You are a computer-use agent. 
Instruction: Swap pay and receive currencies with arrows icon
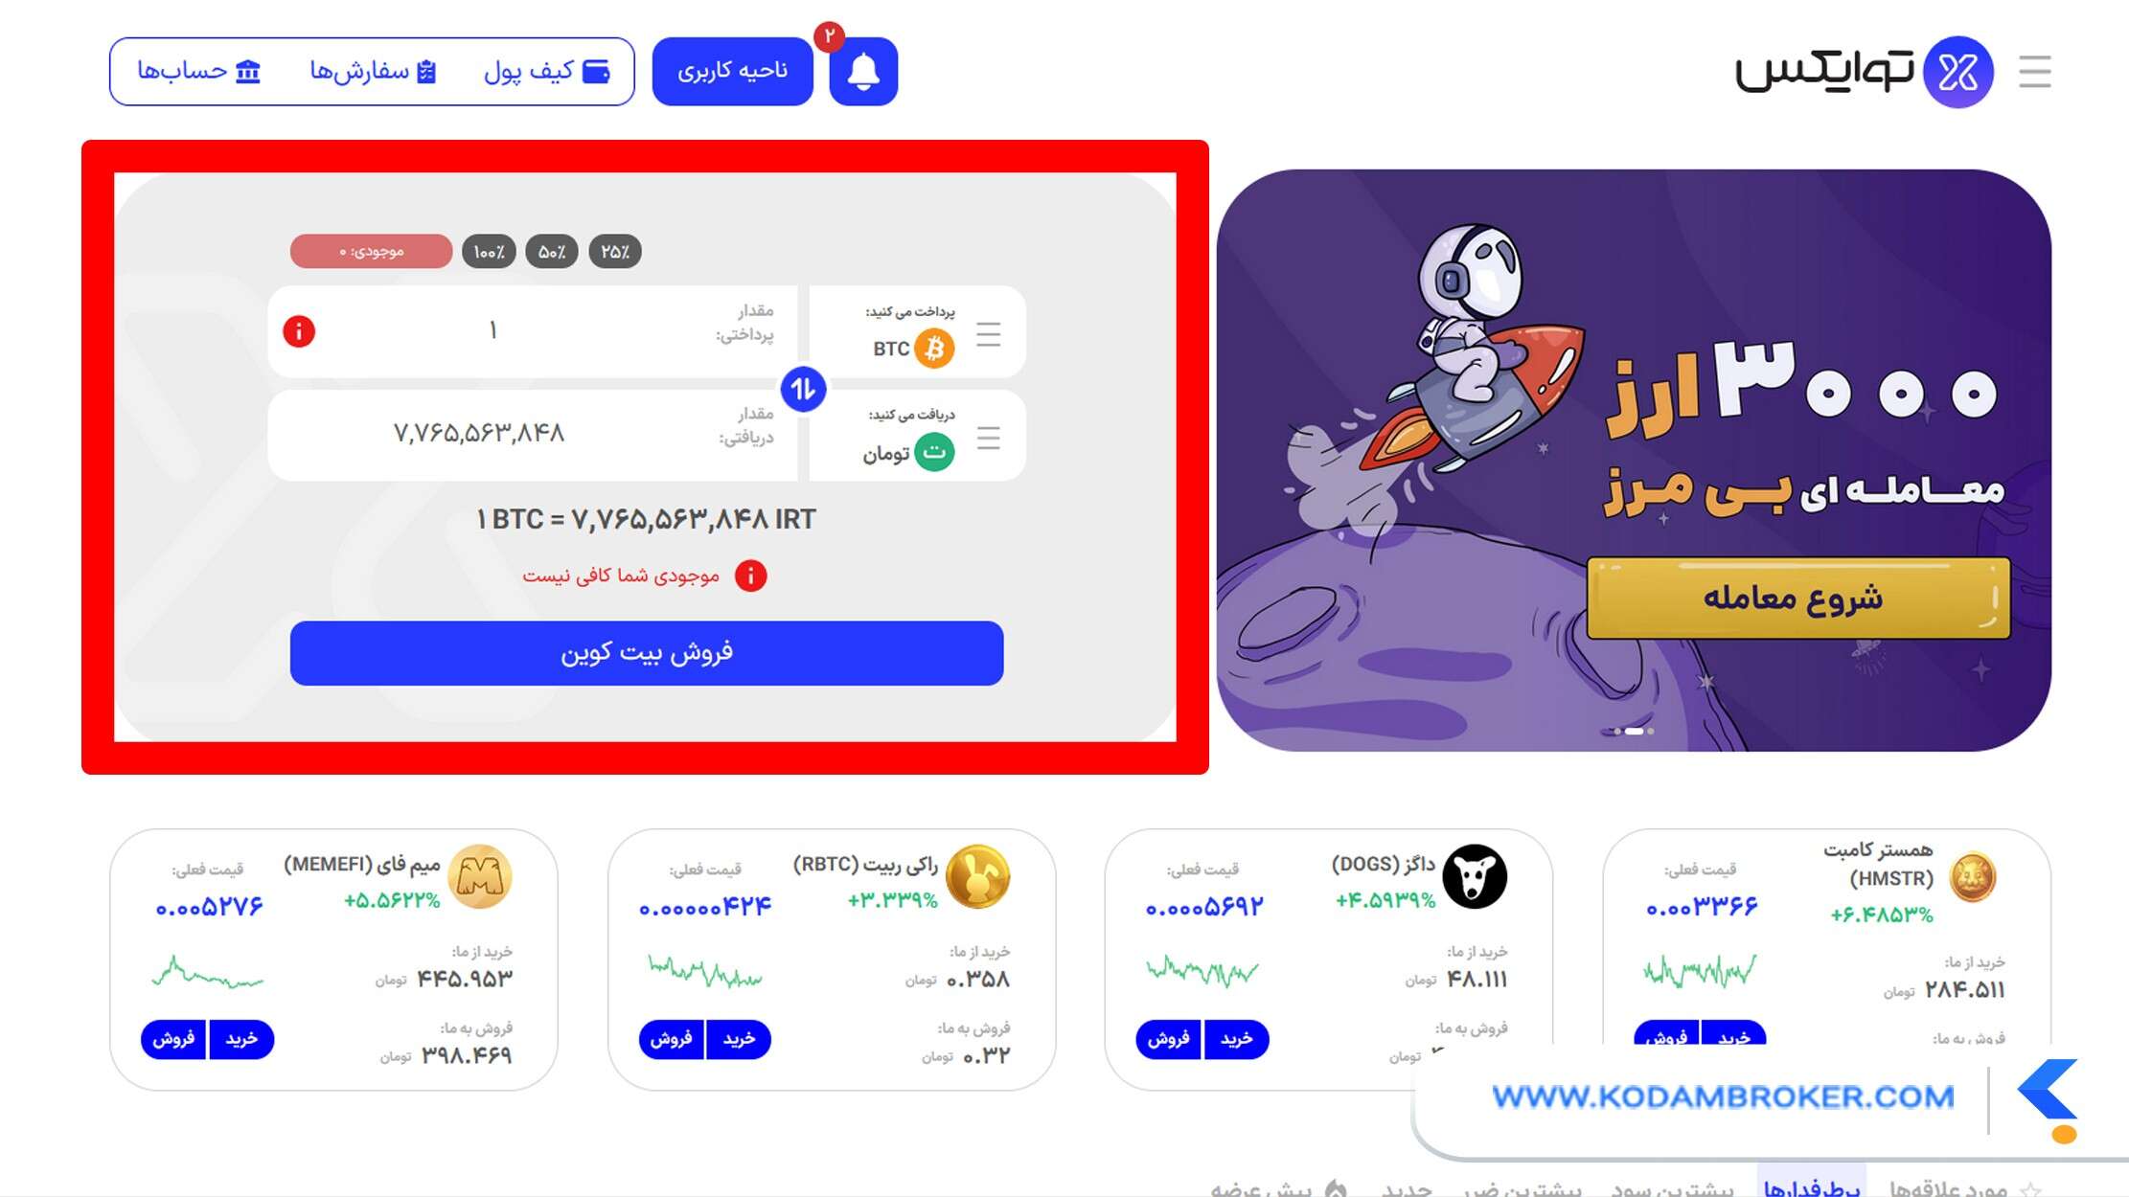click(803, 389)
